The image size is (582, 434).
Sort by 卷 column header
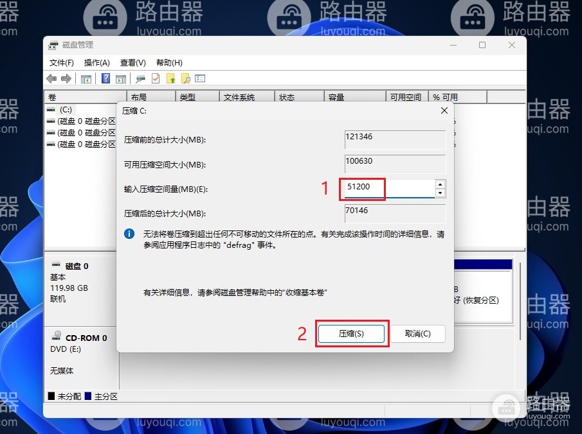86,97
